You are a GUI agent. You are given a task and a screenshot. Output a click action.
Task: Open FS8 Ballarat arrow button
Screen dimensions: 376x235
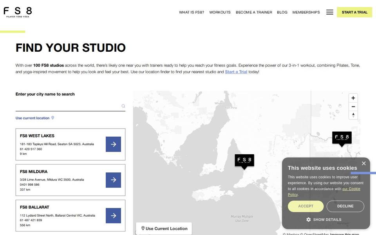pyautogui.click(x=113, y=215)
